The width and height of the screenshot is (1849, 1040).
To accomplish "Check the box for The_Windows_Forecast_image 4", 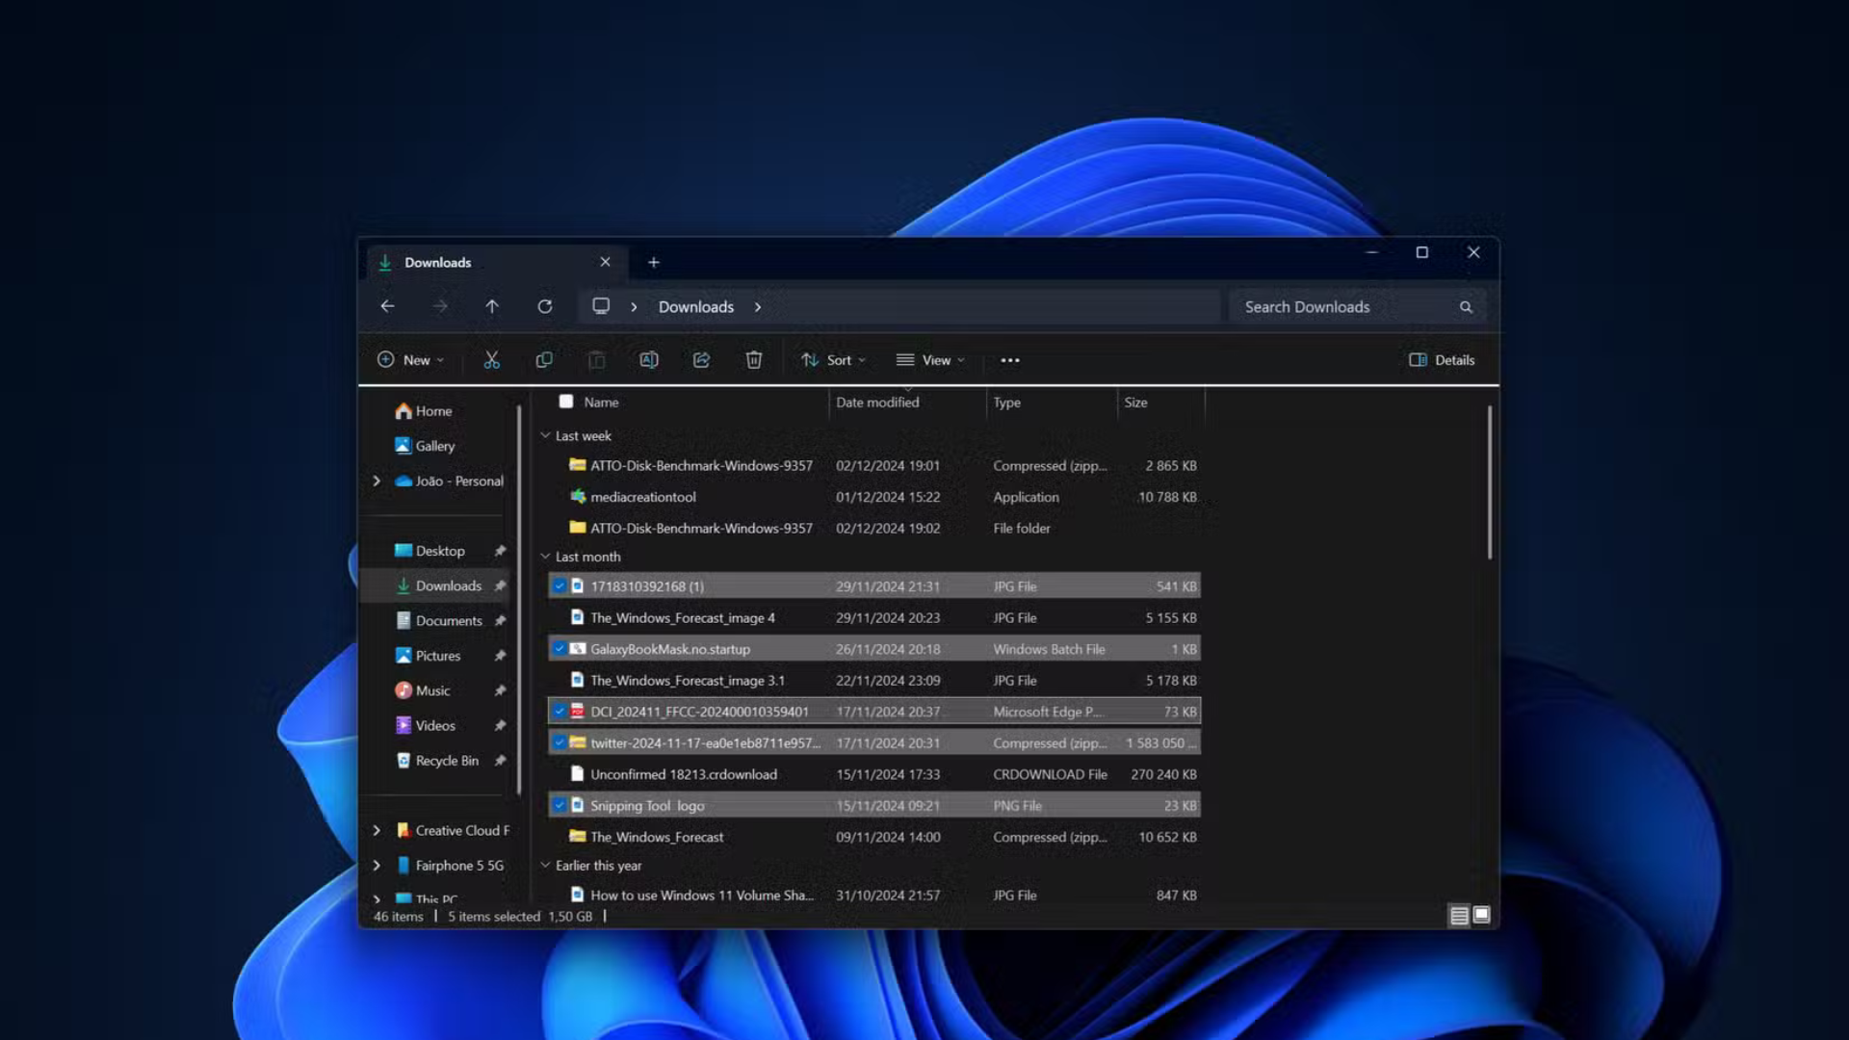I will (x=560, y=617).
